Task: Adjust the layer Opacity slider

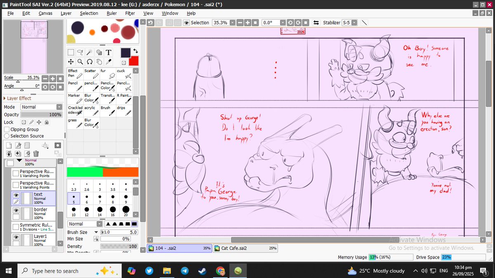Action: [x=41, y=114]
